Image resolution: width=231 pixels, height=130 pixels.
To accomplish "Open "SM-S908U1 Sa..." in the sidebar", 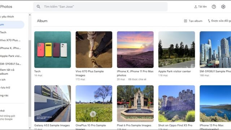I will click(10, 64).
